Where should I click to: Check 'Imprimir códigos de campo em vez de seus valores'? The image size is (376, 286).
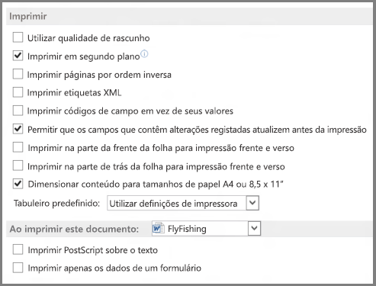click(x=18, y=111)
